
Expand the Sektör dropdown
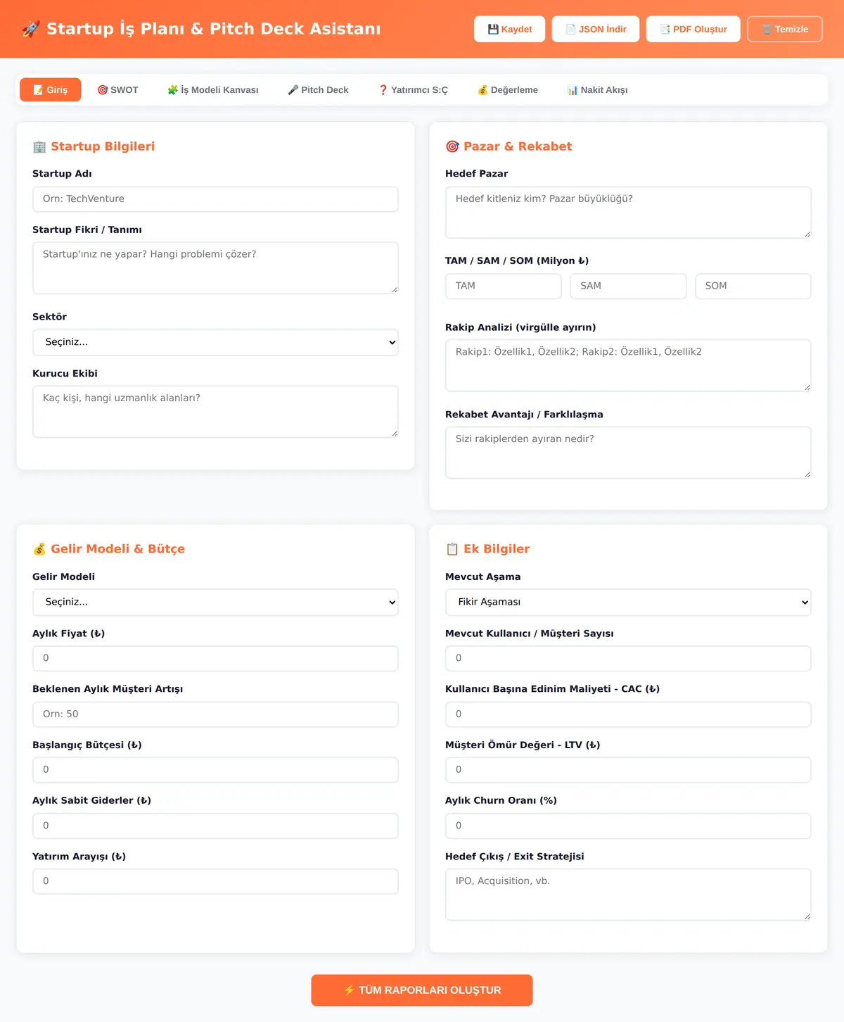215,342
